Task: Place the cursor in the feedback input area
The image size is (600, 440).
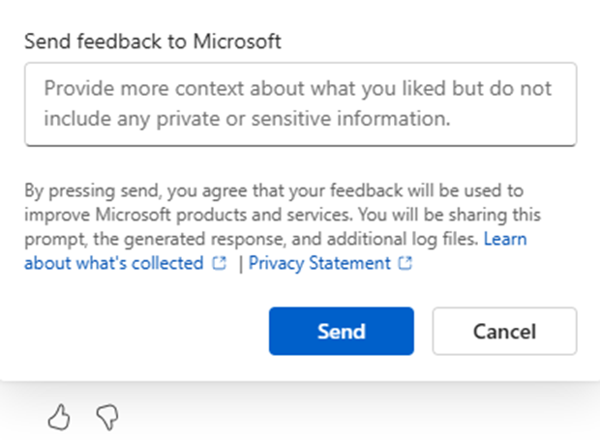Action: point(300,104)
